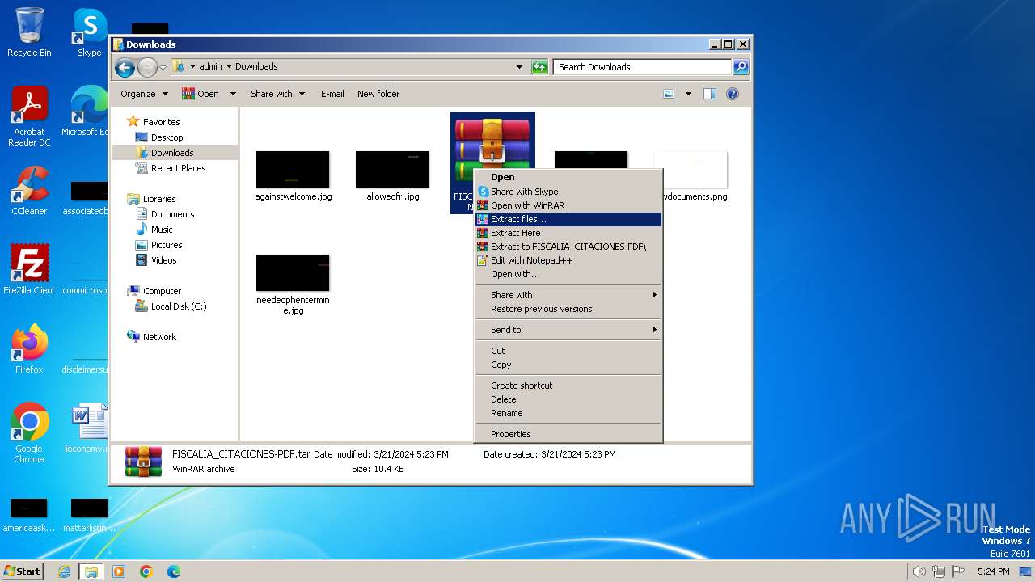Image resolution: width=1035 pixels, height=582 pixels.
Task: Choose Cut in context menu
Action: 568,351
